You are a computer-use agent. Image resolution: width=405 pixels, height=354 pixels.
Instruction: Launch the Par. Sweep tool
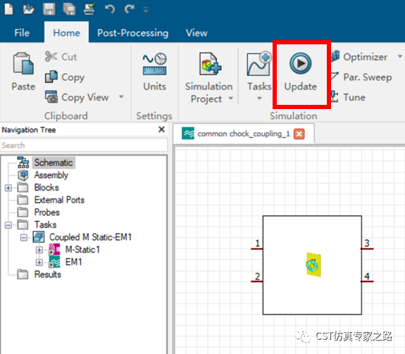[x=367, y=77]
